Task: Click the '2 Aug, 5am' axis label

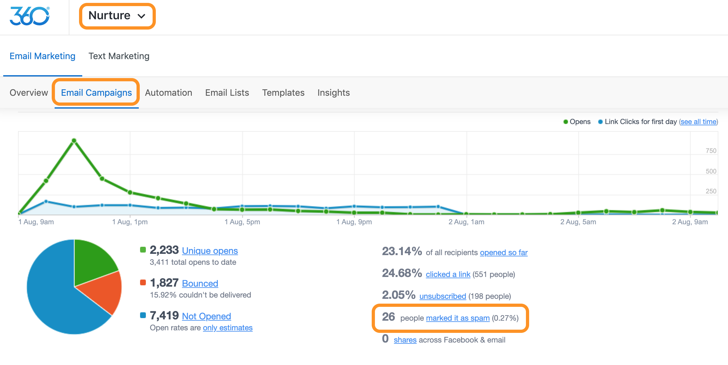Action: click(x=578, y=222)
